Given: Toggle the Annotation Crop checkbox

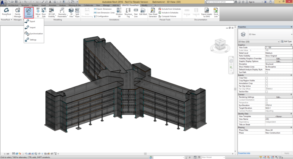Looking at the screenshot, I should pyautogui.click(x=267, y=84).
